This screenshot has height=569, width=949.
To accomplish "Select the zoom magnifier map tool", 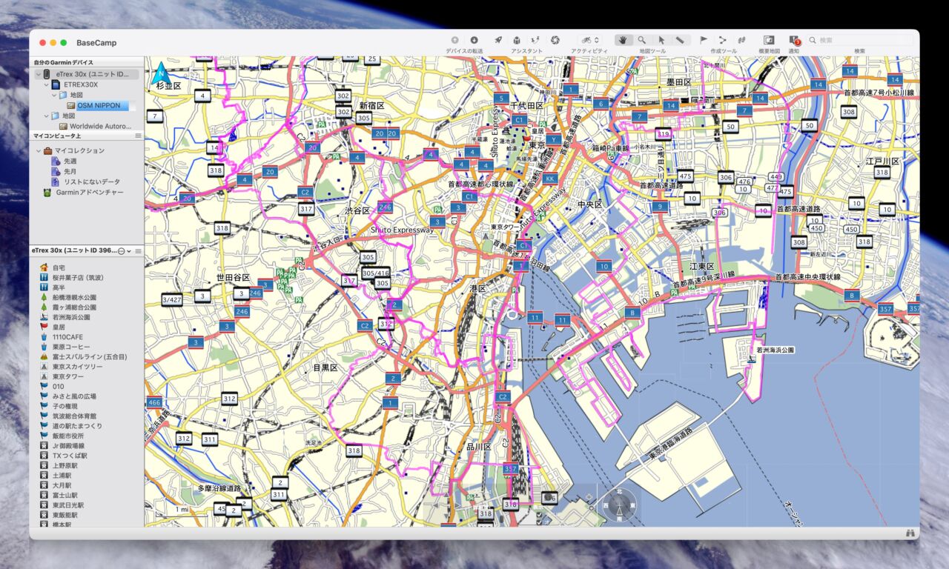I will click(642, 40).
